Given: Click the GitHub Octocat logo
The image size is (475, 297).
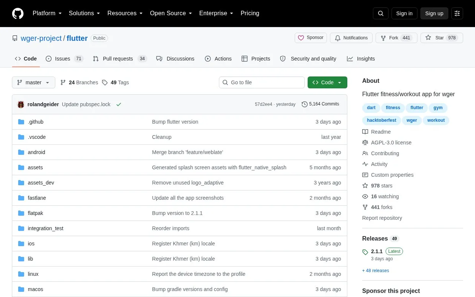Looking at the screenshot, I should [x=18, y=13].
